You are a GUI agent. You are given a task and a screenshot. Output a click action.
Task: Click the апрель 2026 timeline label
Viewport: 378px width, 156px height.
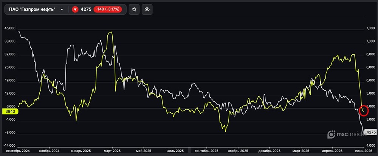click(x=332, y=151)
